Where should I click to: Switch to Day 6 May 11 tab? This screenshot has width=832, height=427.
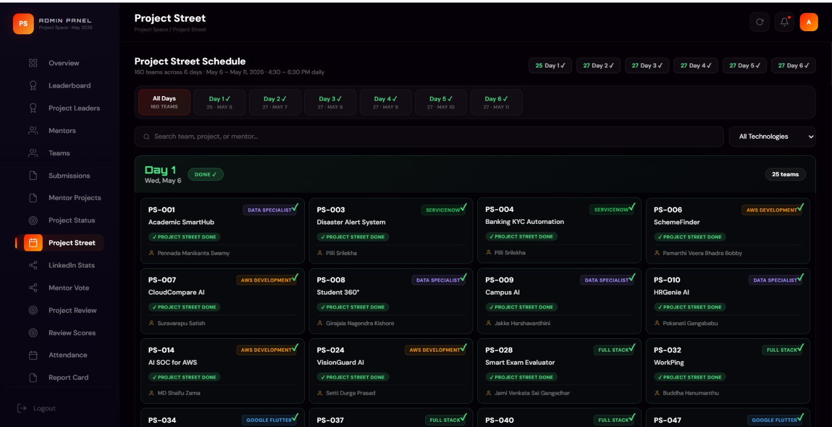pos(496,102)
